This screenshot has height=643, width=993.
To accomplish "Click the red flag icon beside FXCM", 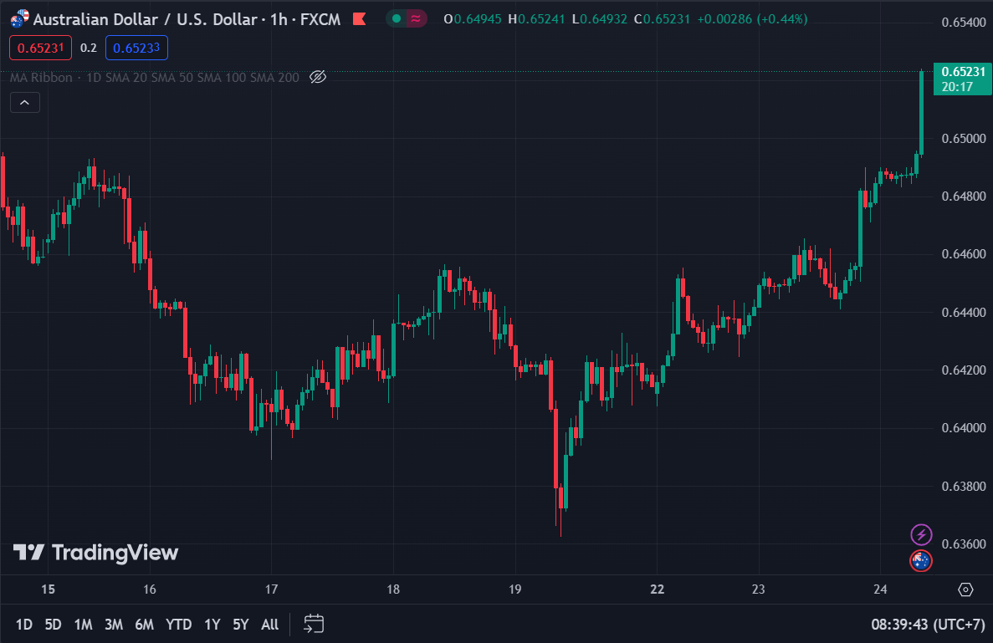I will 360,19.
